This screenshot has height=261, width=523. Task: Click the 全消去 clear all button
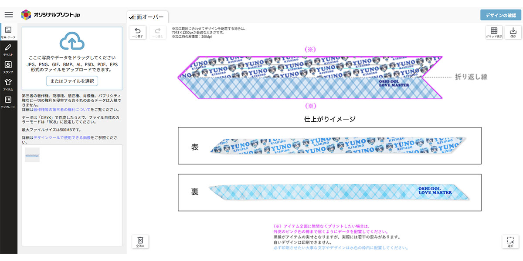pos(140,242)
